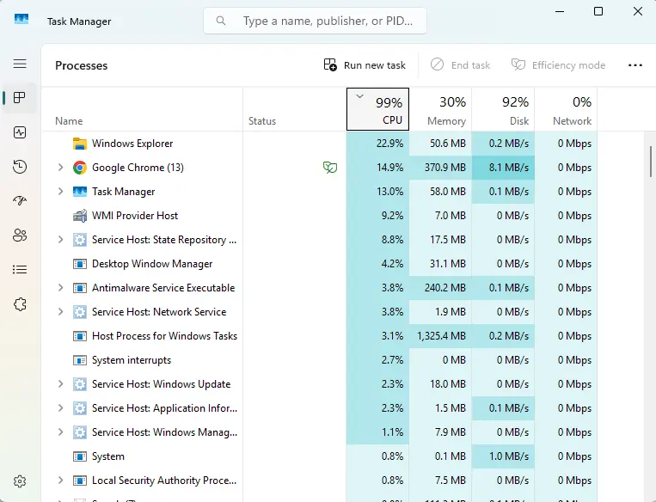Click the End task button
656x502 pixels.
coord(460,65)
